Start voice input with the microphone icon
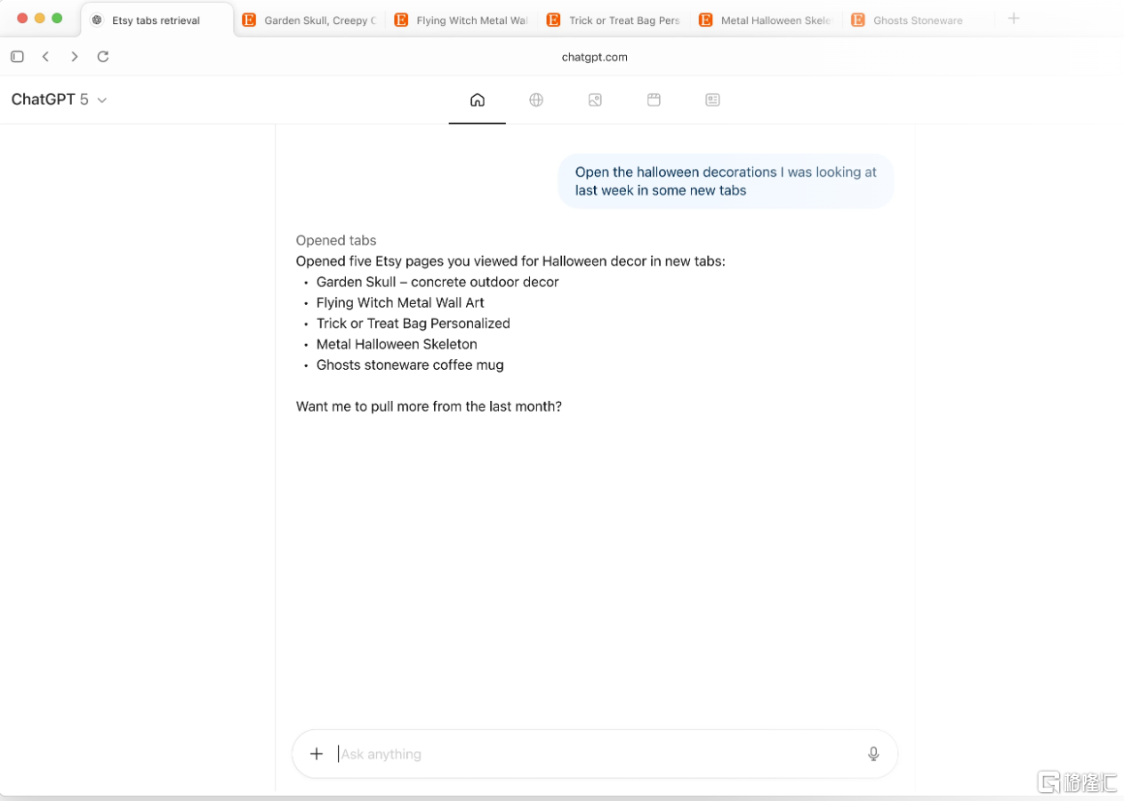Screen dimensions: 1124x801 (873, 754)
